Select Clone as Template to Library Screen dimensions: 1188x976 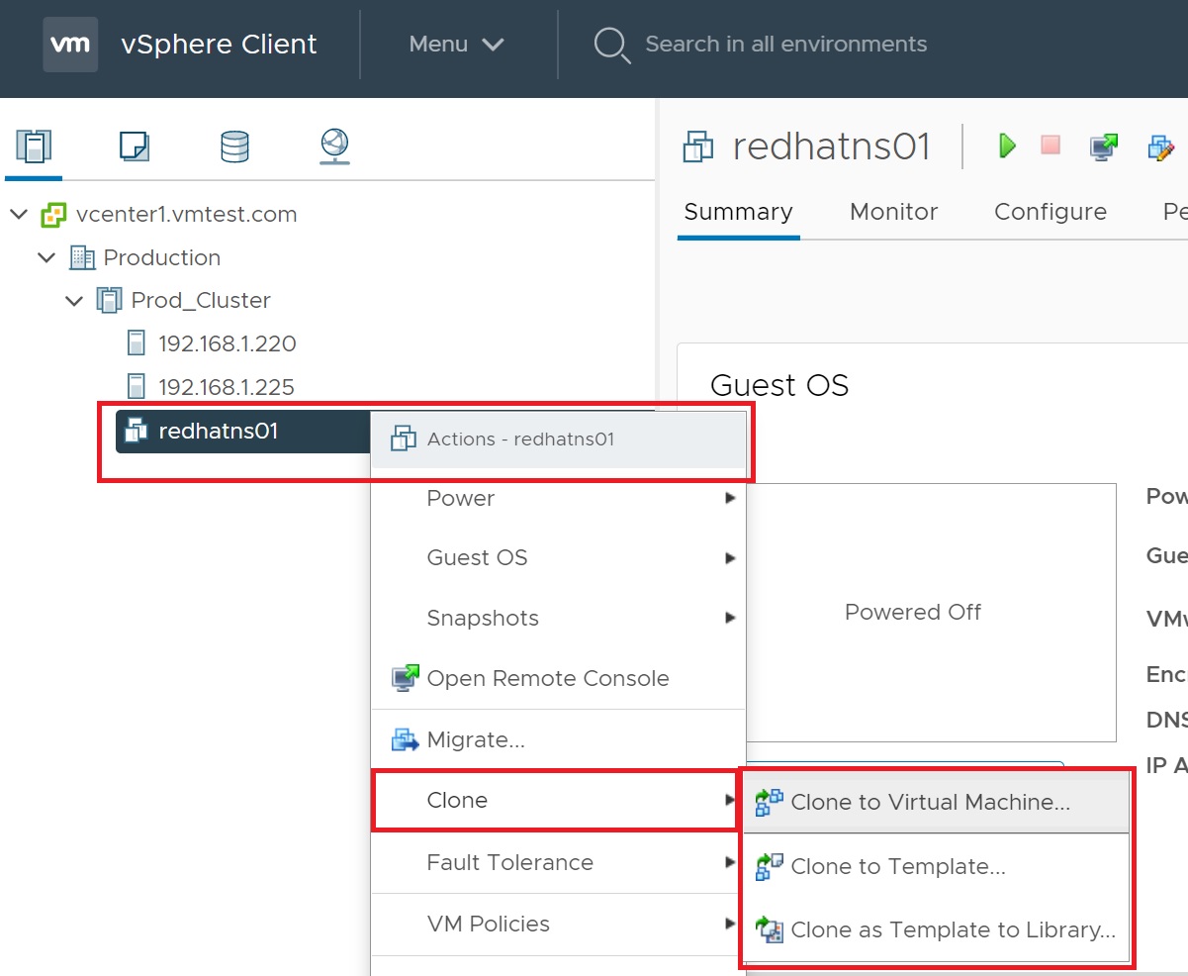953,930
